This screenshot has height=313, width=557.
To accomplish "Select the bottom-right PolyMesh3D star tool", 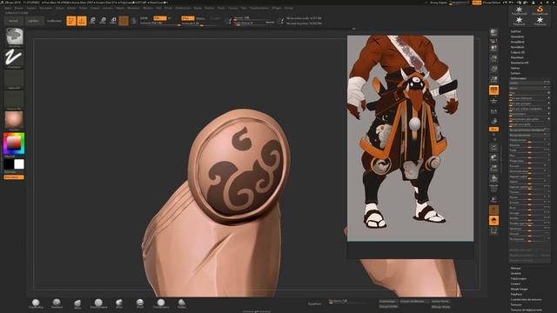I will (540, 21).
